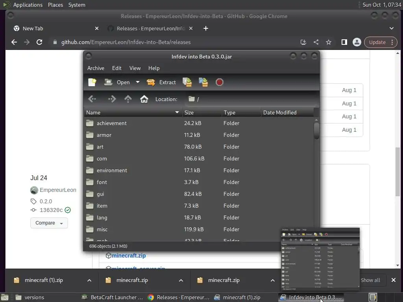
Task: Select the gui folder
Action: point(199,194)
